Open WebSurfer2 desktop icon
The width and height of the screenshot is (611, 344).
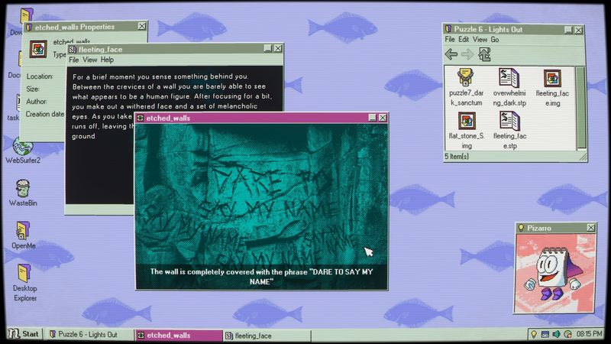22,147
